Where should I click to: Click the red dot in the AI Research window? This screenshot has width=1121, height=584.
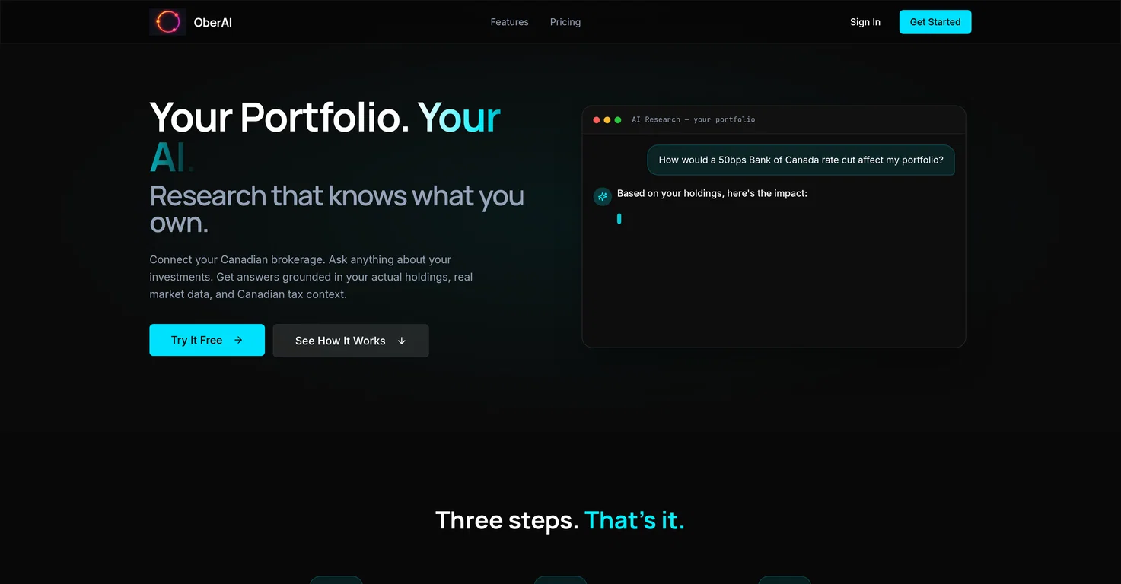pyautogui.click(x=597, y=120)
